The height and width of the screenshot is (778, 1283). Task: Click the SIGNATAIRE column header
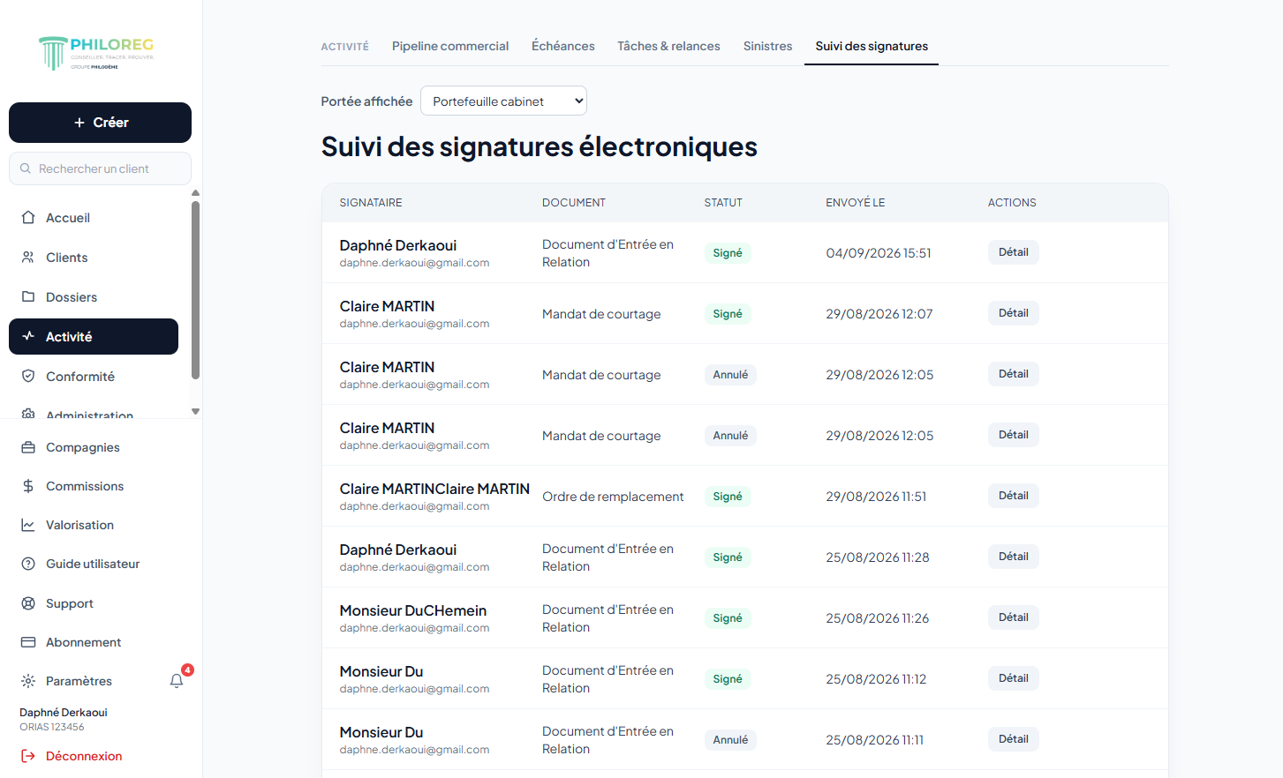(371, 203)
